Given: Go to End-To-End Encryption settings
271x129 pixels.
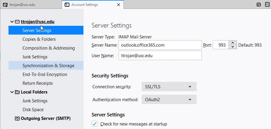Looking at the screenshot, I should (x=45, y=74).
